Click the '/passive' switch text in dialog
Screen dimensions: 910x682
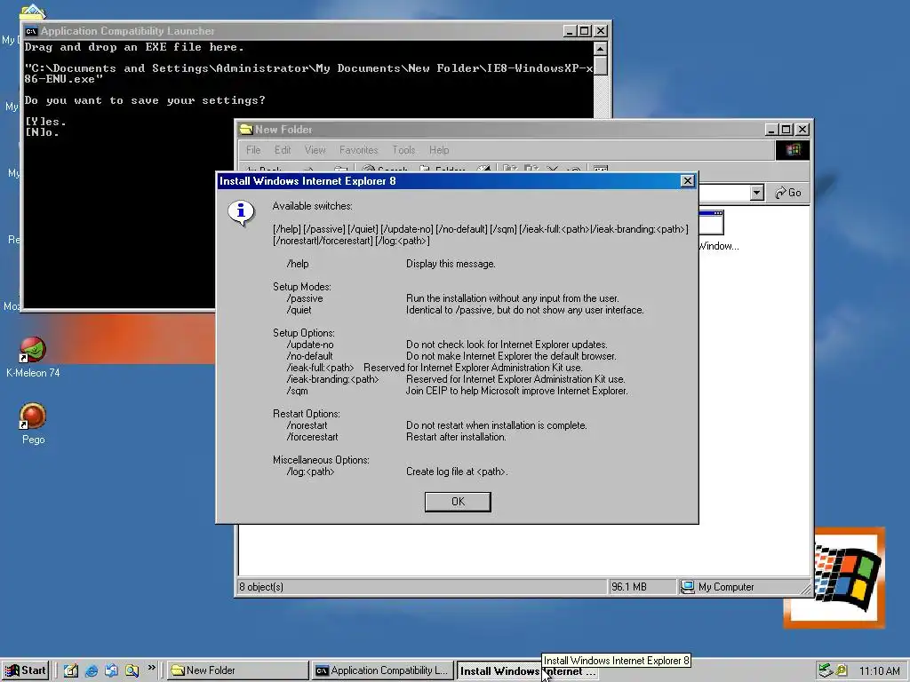click(305, 298)
